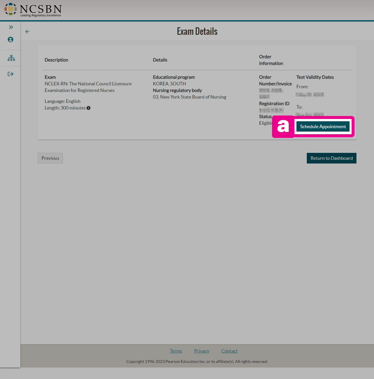This screenshot has width=374, height=379.
Task: Go back using the left arrow icon
Action: (27, 32)
